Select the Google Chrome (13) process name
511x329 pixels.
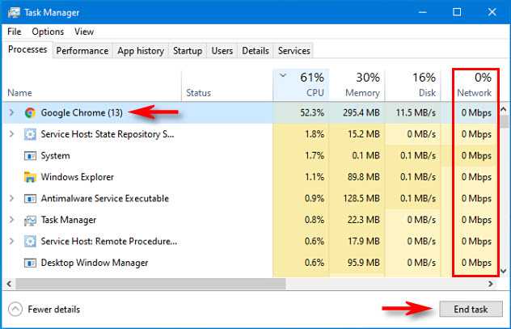[x=82, y=112]
